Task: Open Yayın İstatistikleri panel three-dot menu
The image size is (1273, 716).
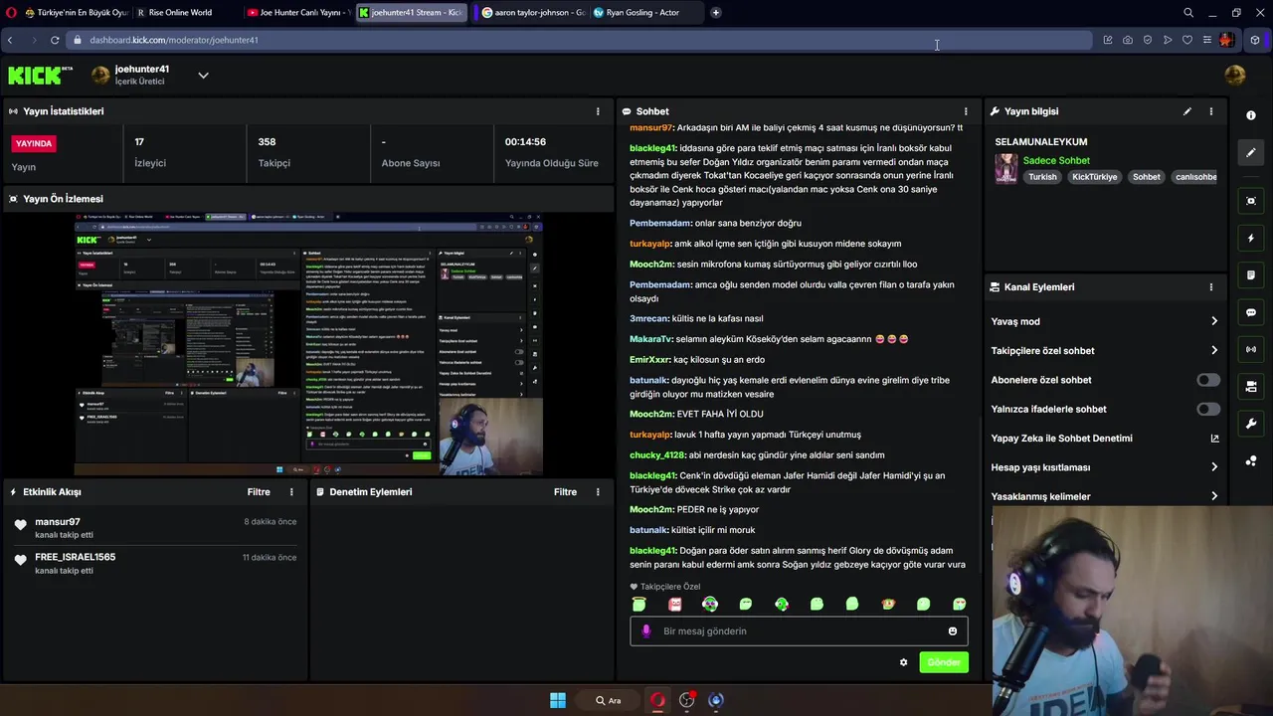Action: [598, 111]
